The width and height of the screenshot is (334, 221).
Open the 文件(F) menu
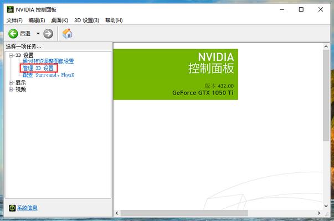[14, 20]
